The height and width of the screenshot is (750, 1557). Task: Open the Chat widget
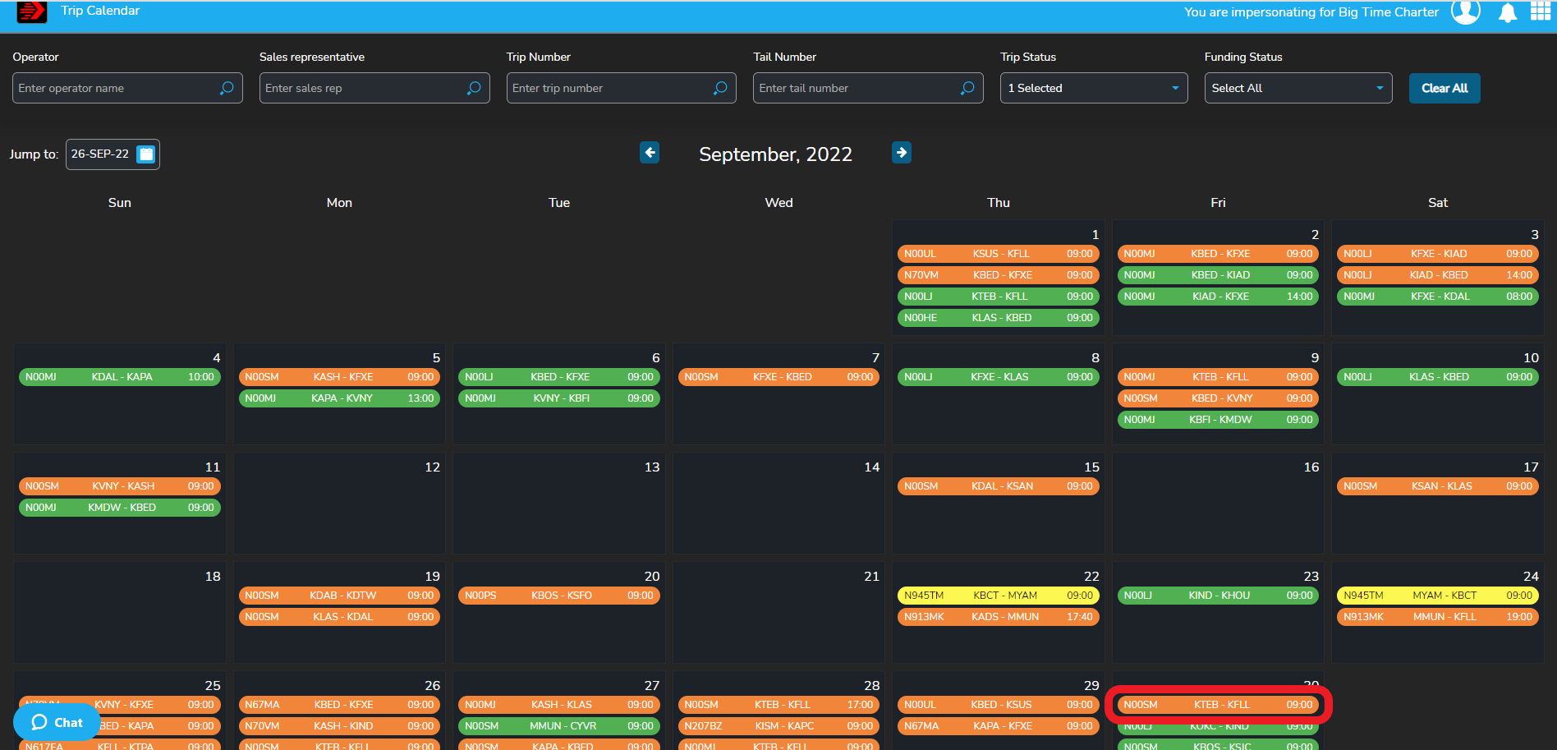pos(57,722)
